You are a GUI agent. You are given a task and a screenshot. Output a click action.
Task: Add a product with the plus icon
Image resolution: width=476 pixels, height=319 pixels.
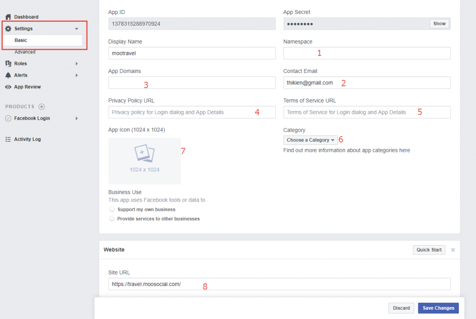(x=41, y=106)
